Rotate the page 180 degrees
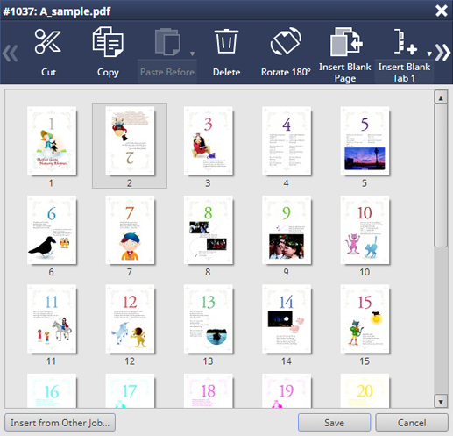453x436 pixels. coord(286,41)
